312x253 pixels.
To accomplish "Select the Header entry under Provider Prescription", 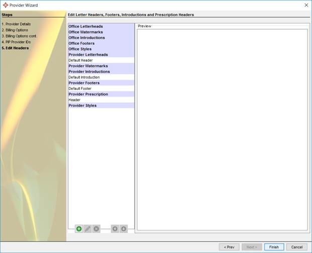I will [101, 100].
